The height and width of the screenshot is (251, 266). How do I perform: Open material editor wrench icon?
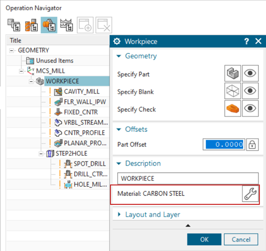coord(250,194)
